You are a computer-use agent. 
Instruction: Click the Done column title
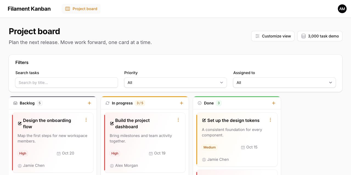click(x=209, y=103)
